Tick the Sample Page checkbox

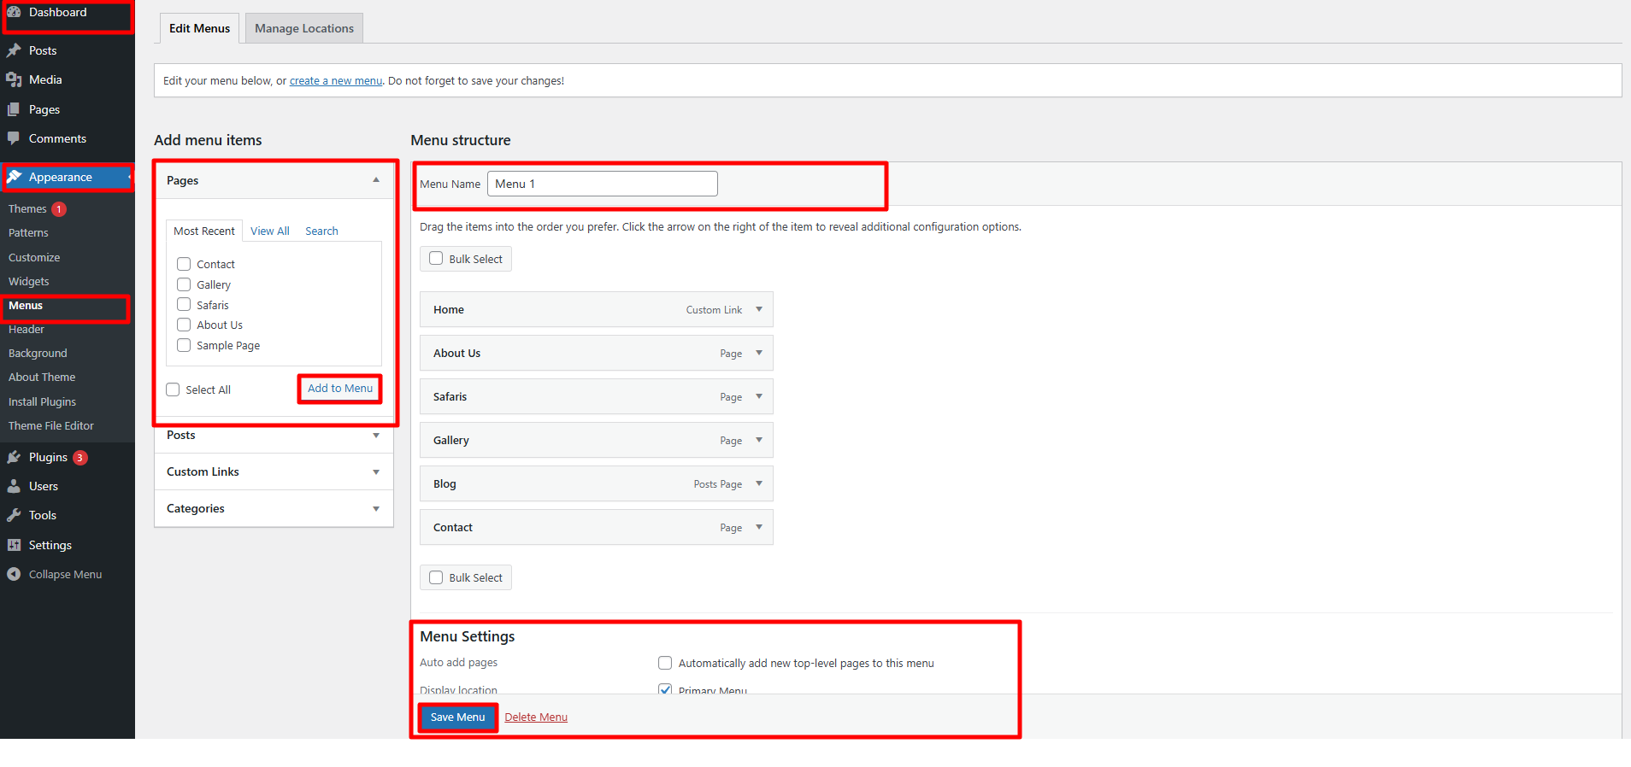(184, 345)
